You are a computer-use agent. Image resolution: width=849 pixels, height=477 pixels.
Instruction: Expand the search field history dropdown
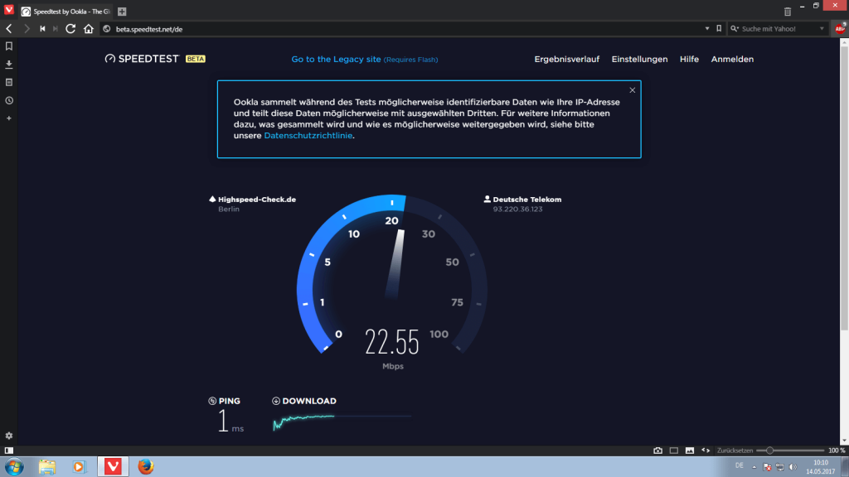click(822, 29)
